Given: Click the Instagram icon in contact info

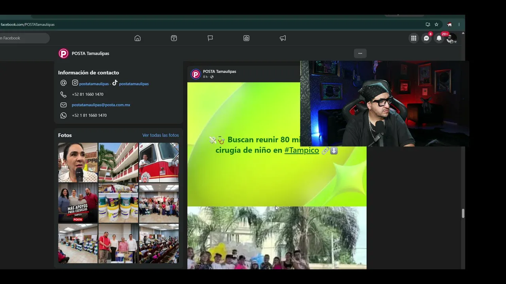Looking at the screenshot, I should pos(75,83).
